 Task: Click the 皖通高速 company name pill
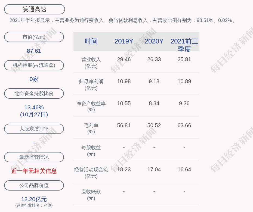point(35,9)
